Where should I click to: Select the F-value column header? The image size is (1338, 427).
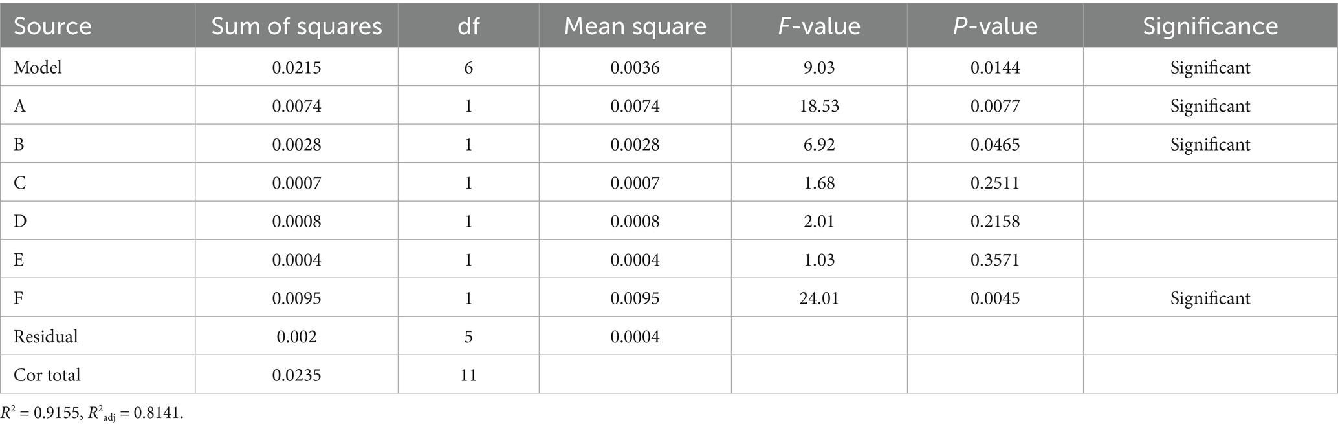(819, 26)
